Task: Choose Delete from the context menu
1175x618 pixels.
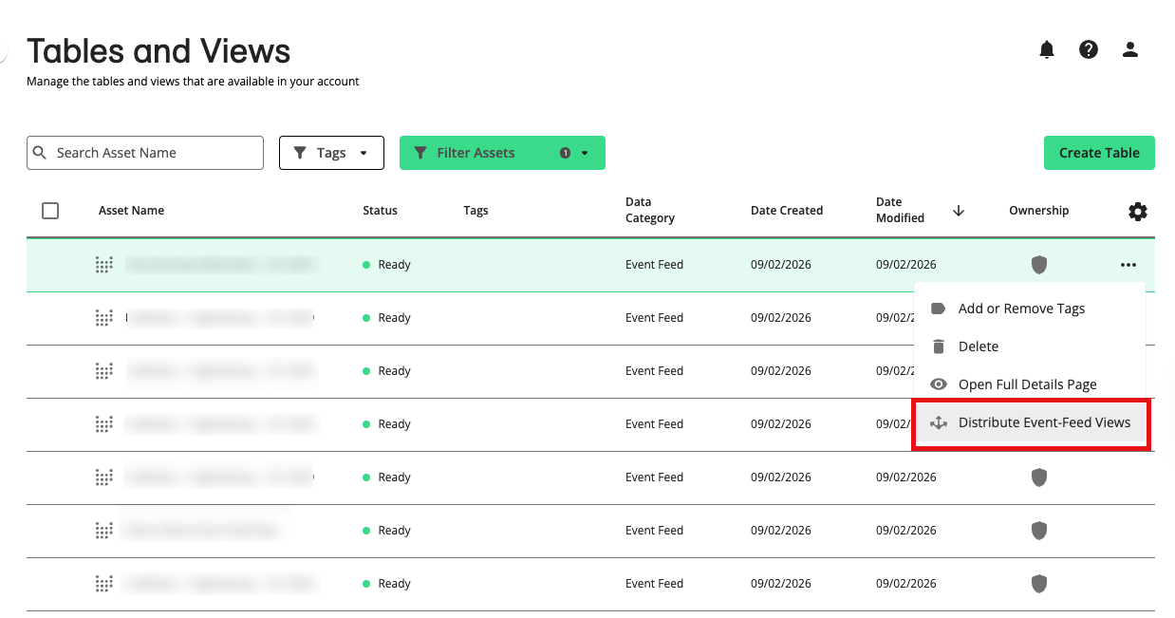Action: [x=978, y=346]
